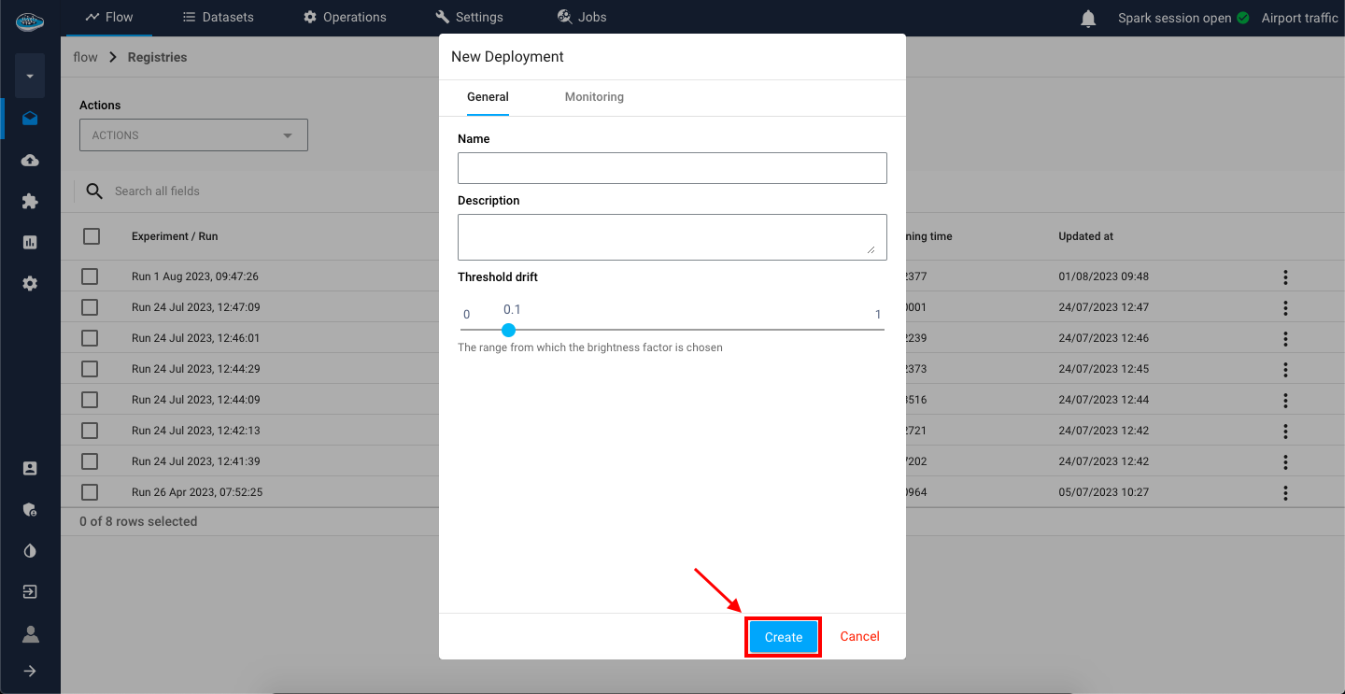Focus the deployment Name input field
The image size is (1345, 694).
coord(672,168)
